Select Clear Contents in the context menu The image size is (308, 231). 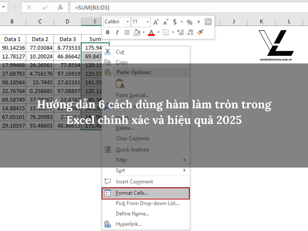coord(133,138)
